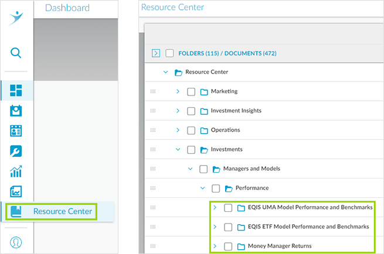This screenshot has width=384, height=254.
Task: Collapse the Investments folder chevron
Action: pyautogui.click(x=178, y=149)
